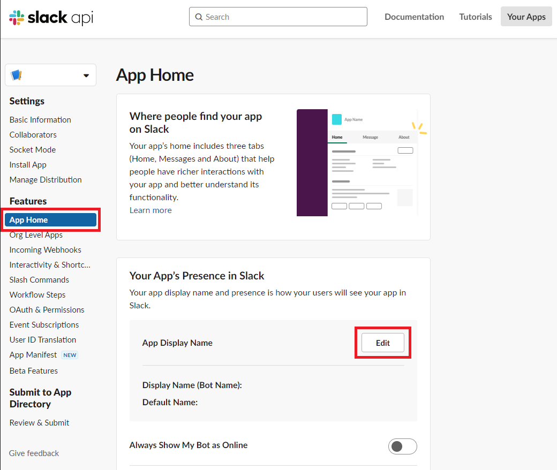557x470 pixels.
Task: Type in the Search field
Action: (284, 17)
